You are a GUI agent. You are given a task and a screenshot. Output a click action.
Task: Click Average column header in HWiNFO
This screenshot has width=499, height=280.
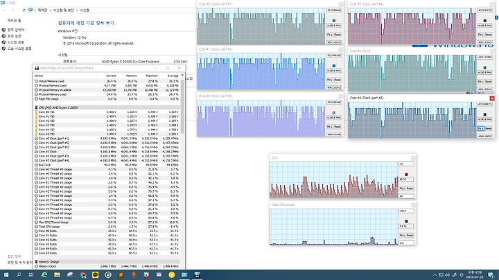pos(173,76)
